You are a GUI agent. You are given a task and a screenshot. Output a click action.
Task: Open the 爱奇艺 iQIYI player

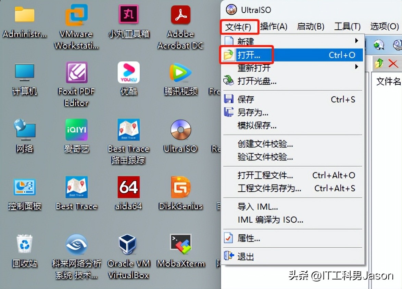point(76,129)
